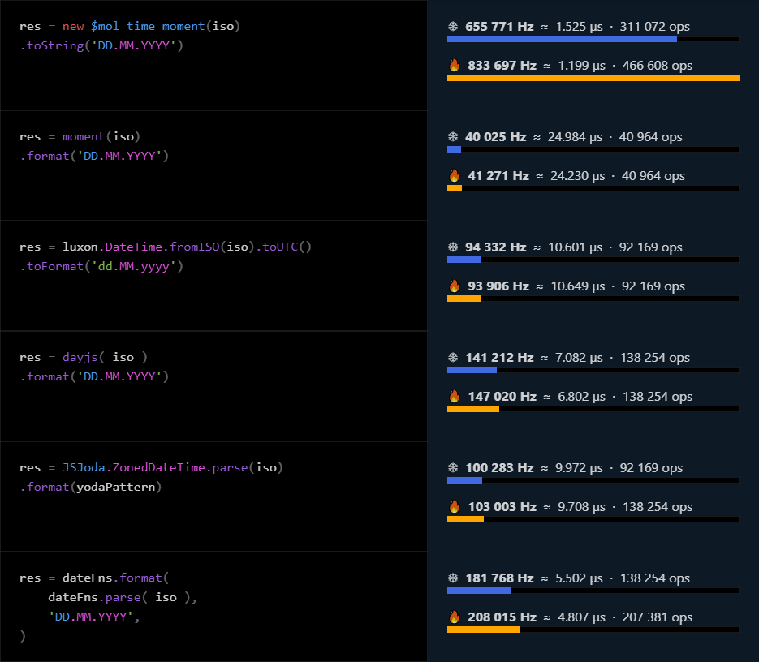Select the '40 025 Hz' frequency value
The height and width of the screenshot is (662, 759).
point(496,137)
